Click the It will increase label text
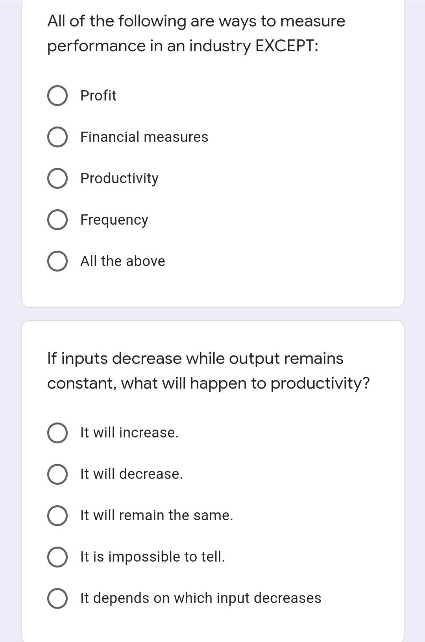Viewport: 425px width, 642px height. pyautogui.click(x=129, y=433)
